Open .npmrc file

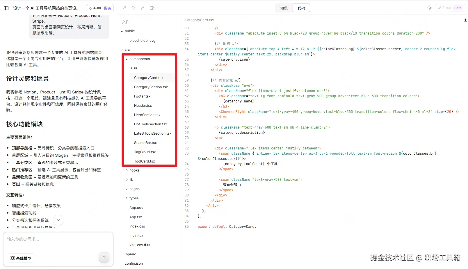[x=130, y=254]
